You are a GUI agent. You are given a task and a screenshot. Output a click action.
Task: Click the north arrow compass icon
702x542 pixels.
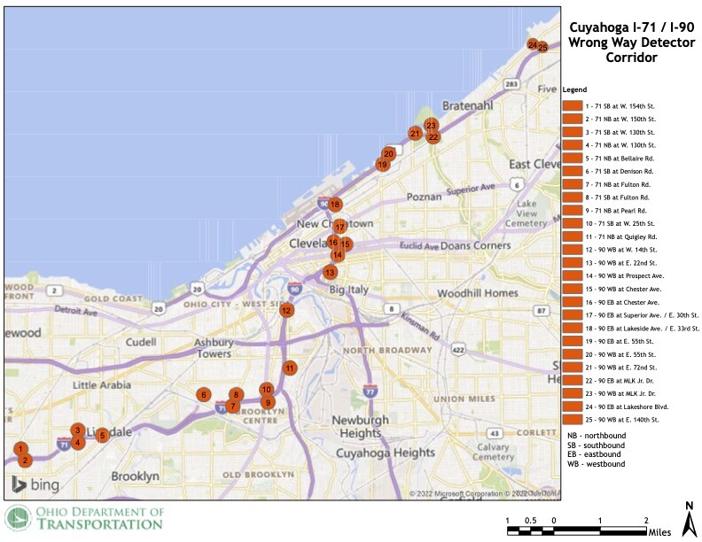coord(689,519)
